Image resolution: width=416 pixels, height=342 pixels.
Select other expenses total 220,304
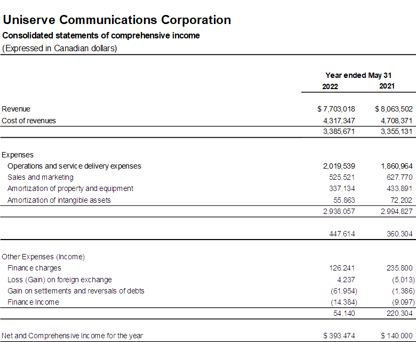(x=399, y=313)
